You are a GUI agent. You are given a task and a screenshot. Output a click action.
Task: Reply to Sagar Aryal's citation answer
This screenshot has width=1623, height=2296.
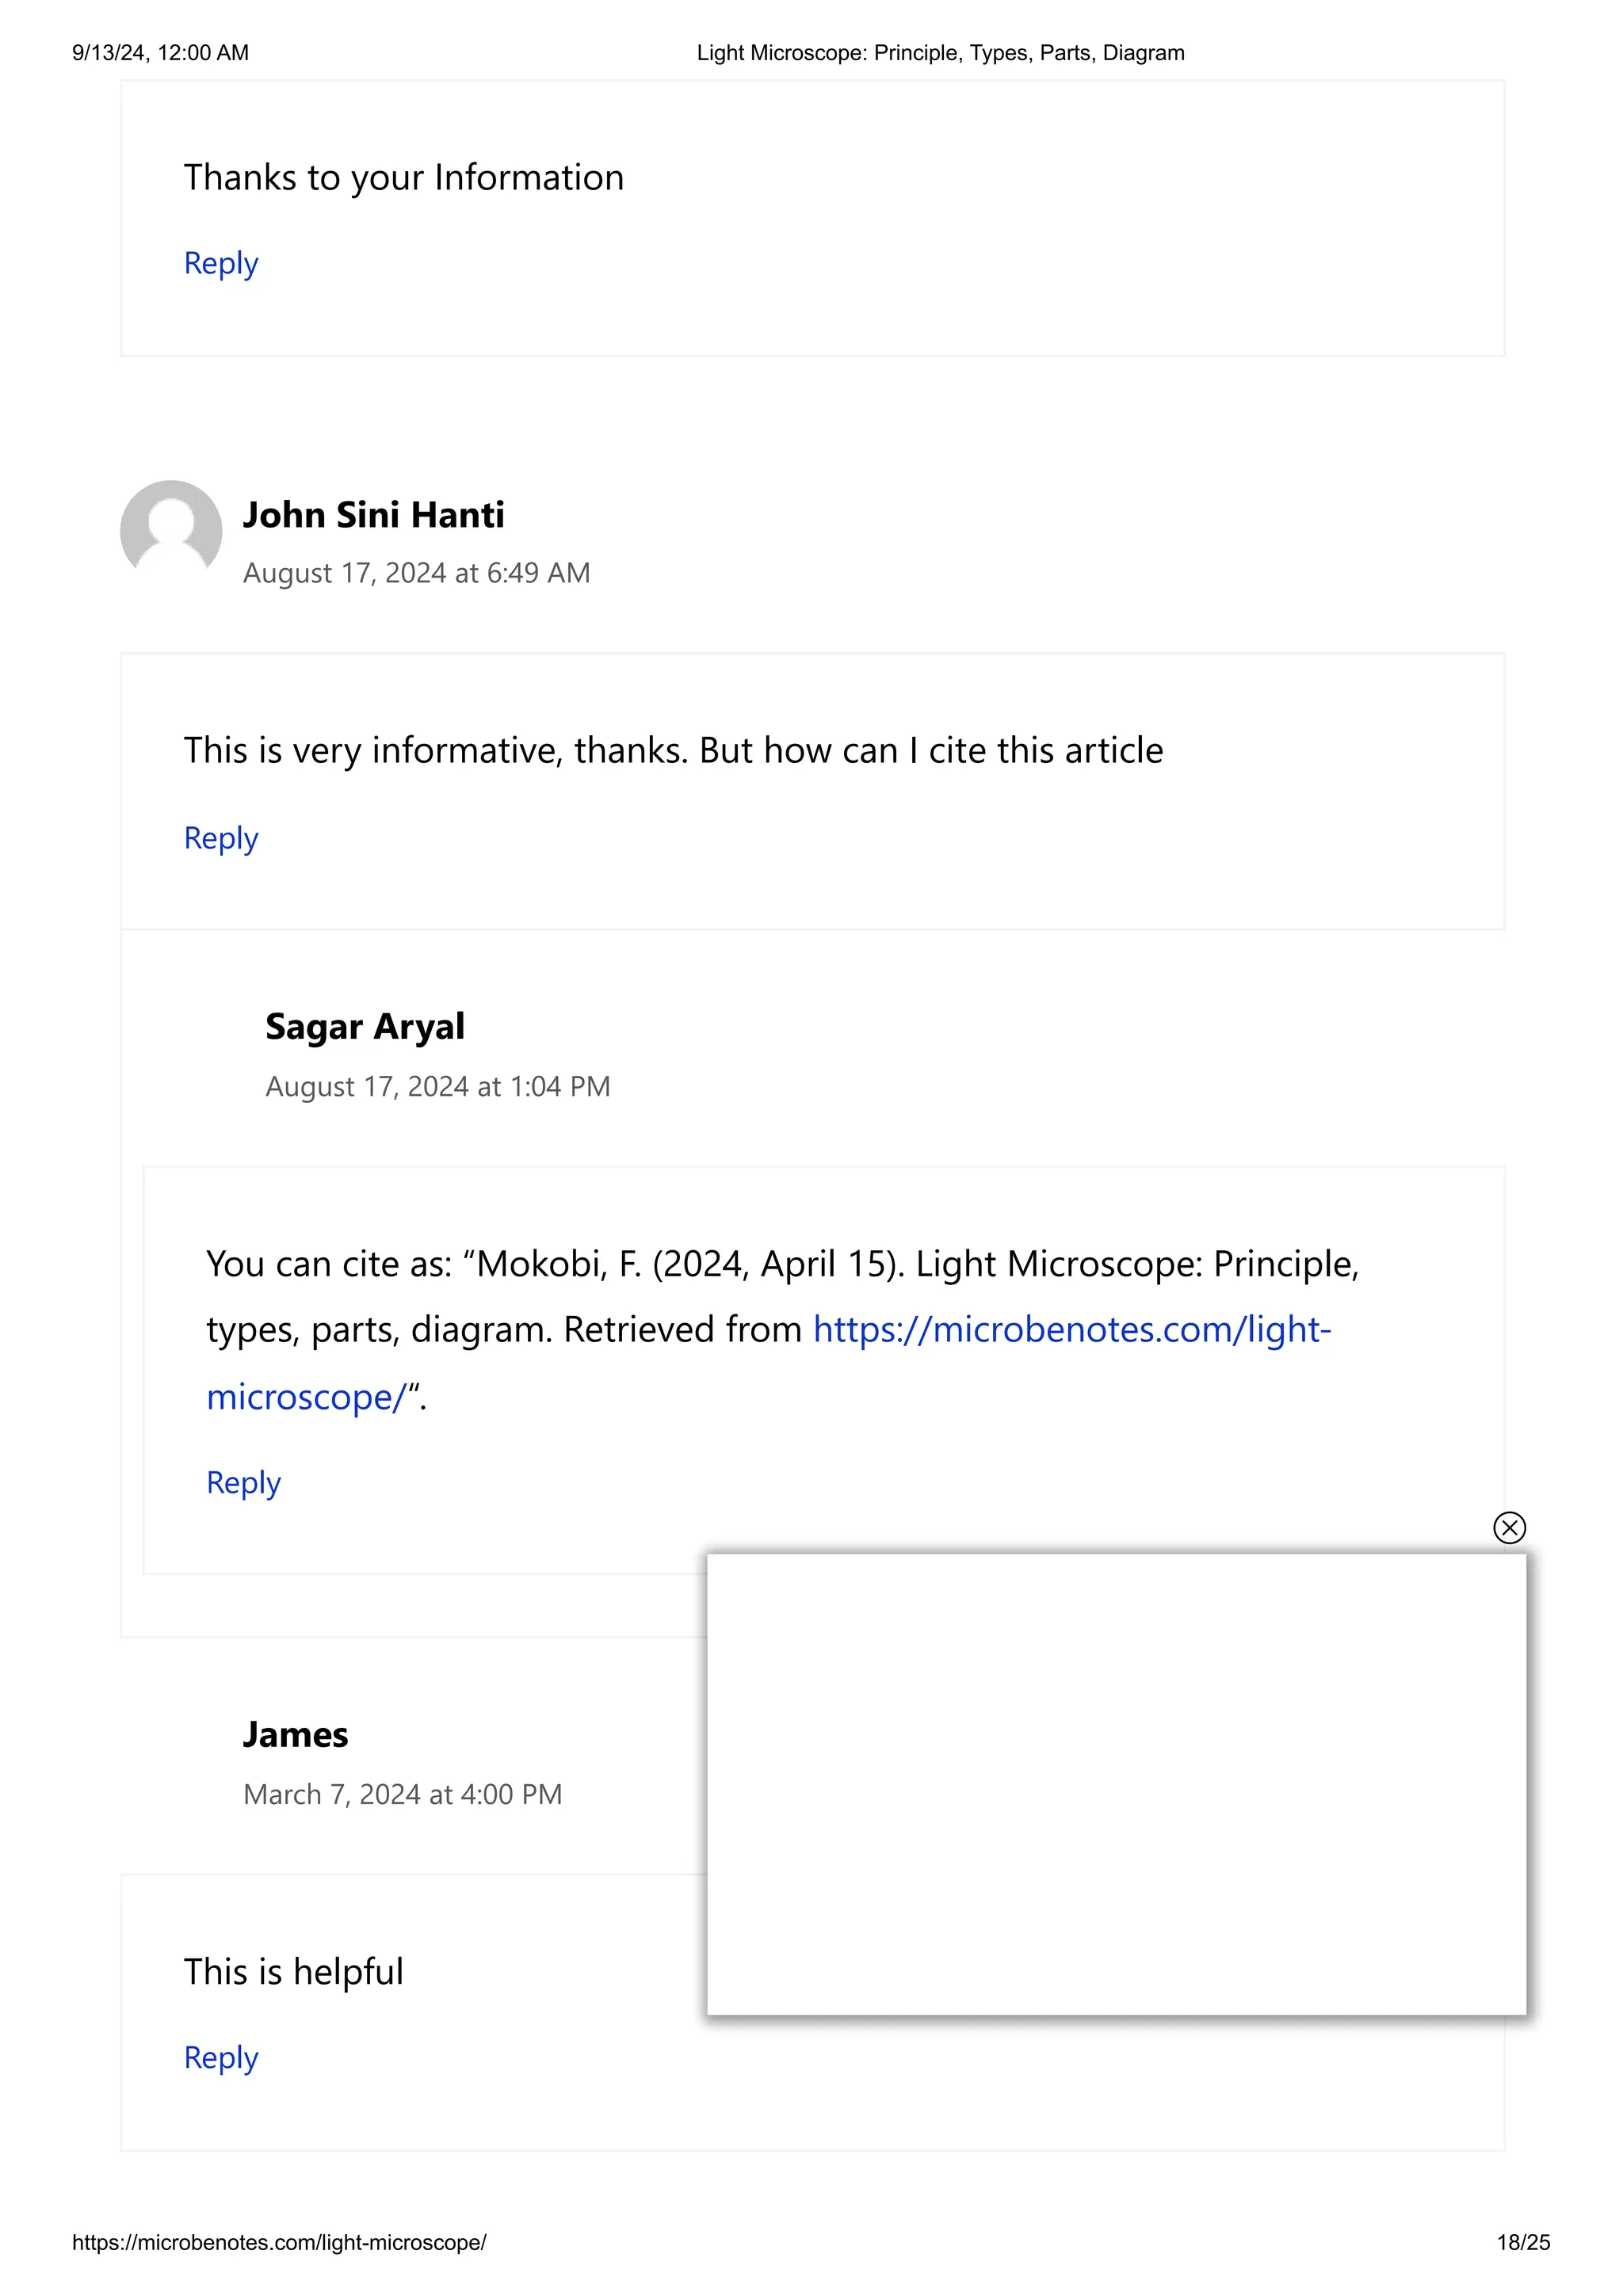point(243,1482)
